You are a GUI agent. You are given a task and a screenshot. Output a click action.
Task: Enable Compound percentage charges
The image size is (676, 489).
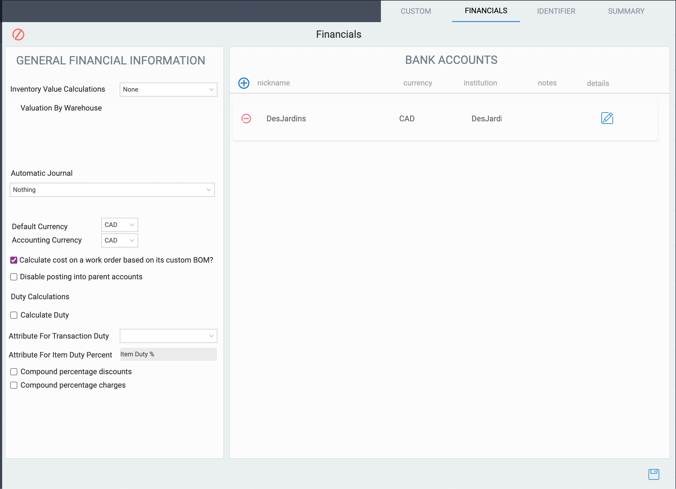tap(14, 385)
